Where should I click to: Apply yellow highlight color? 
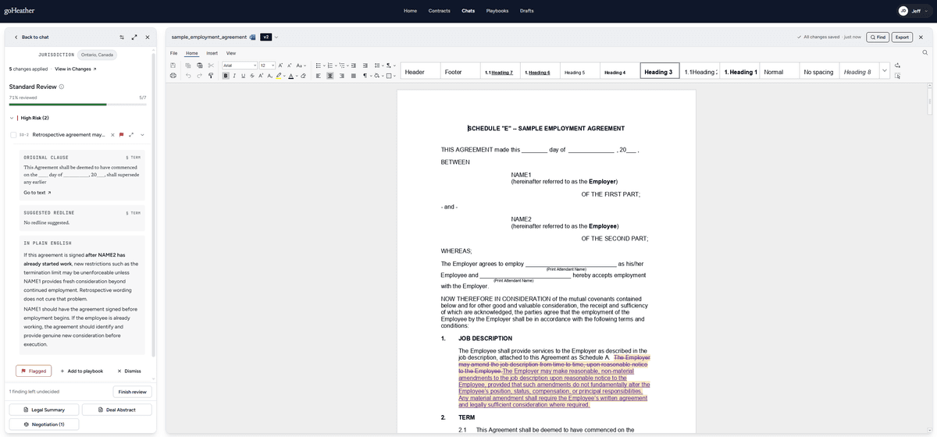tap(279, 76)
